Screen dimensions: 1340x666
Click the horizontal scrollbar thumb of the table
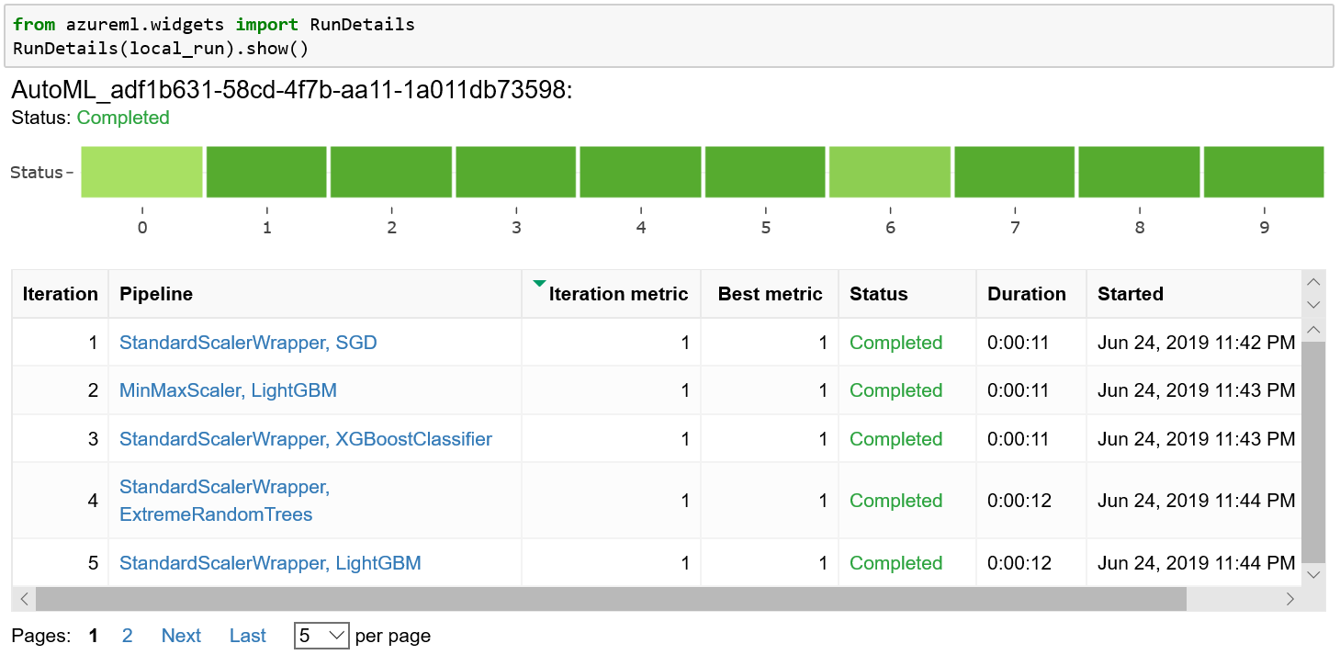611,599
